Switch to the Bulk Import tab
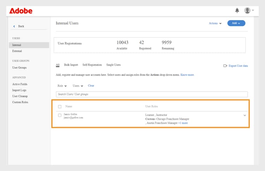The width and height of the screenshot is (265, 171). 71,65
